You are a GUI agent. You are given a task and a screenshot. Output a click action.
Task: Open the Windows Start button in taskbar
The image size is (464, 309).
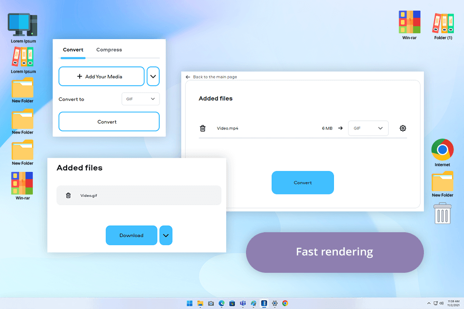(x=189, y=303)
